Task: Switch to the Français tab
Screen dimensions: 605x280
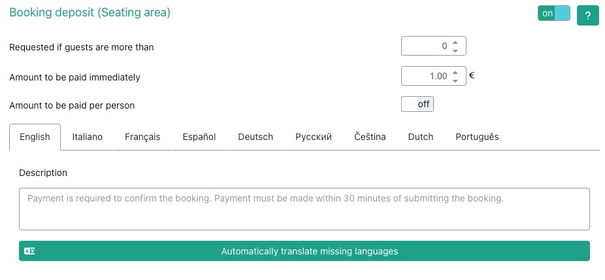Action: tap(142, 137)
